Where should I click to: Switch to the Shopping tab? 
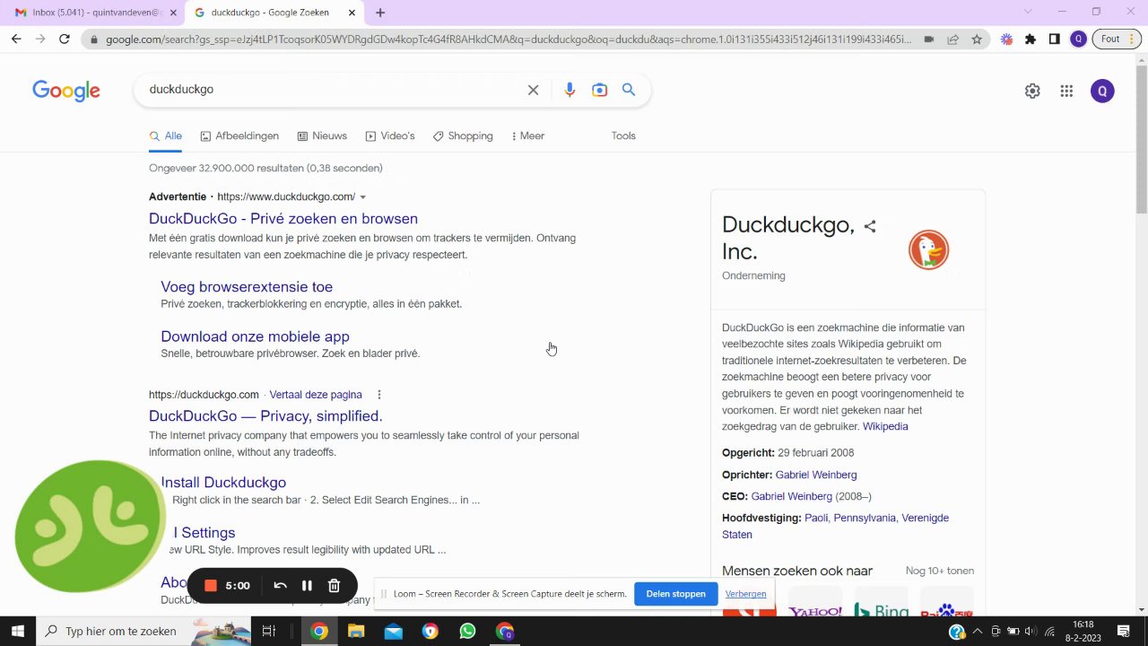click(x=463, y=136)
